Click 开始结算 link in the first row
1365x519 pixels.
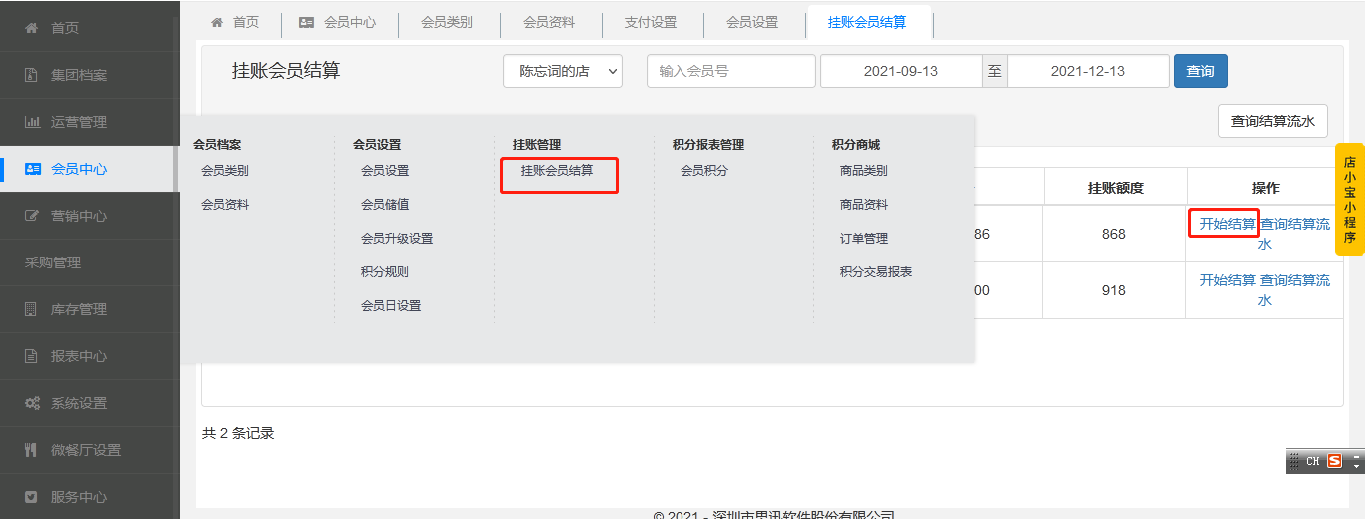coord(1226,224)
